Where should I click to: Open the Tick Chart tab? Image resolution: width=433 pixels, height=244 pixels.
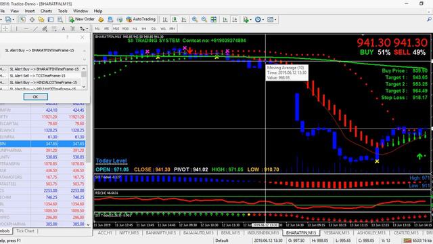[25, 230]
